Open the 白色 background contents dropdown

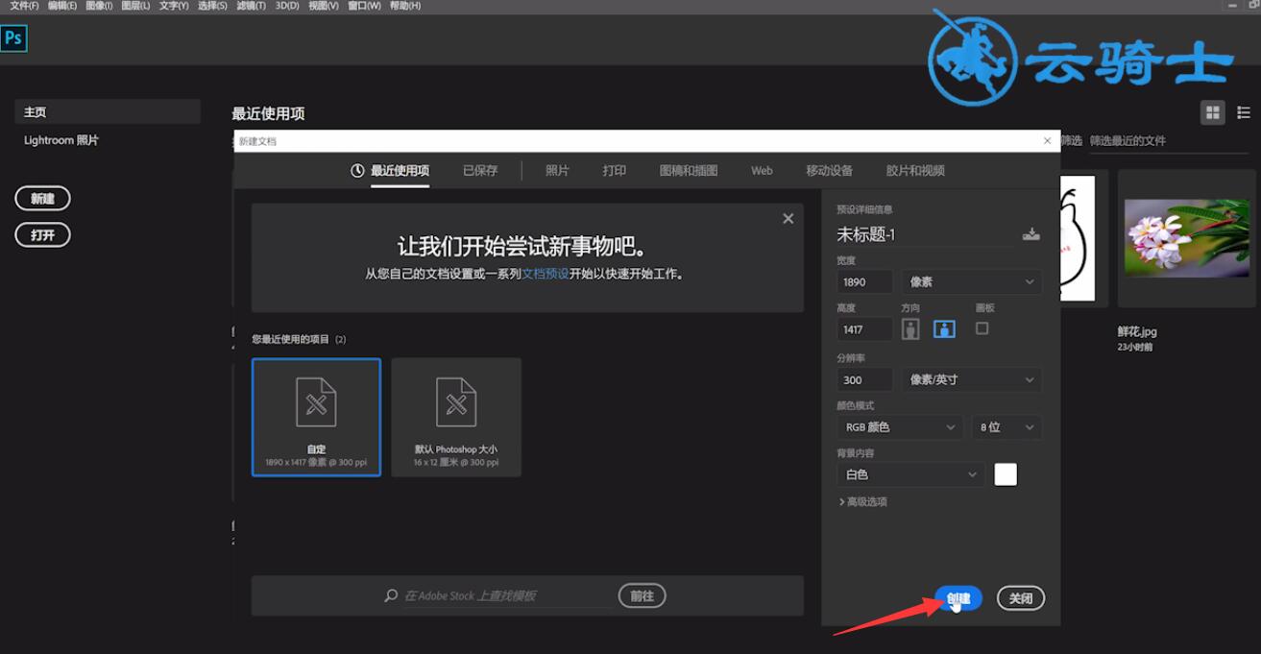pyautogui.click(x=909, y=474)
